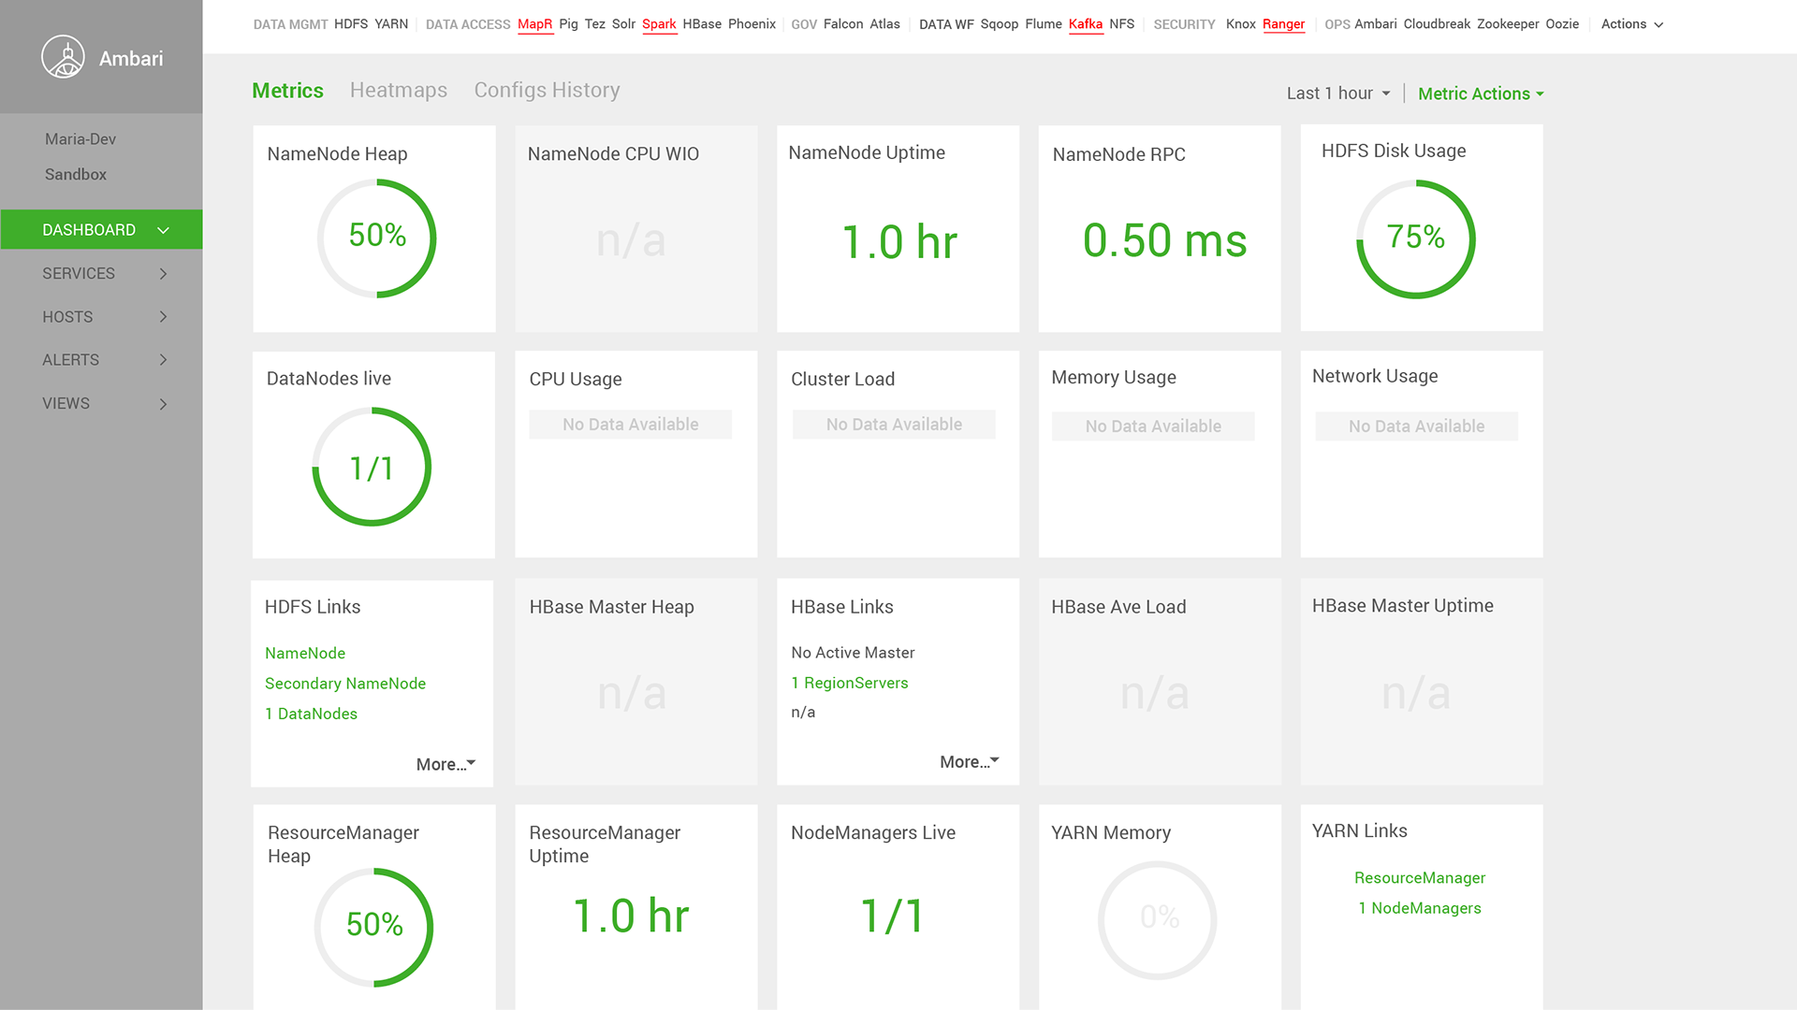This screenshot has width=1797, height=1010.
Task: Expand More in the HBase Links card
Action: coord(970,762)
